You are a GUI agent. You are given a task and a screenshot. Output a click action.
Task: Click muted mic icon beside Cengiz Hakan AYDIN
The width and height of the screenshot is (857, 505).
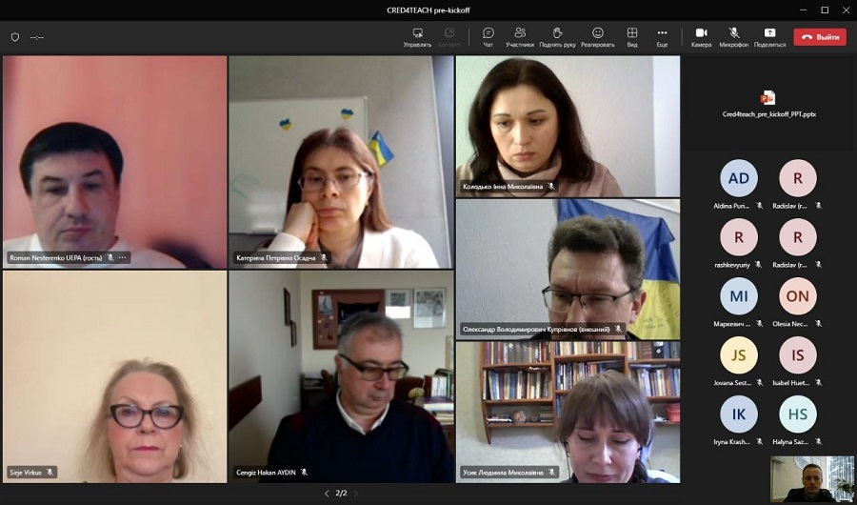click(x=305, y=473)
